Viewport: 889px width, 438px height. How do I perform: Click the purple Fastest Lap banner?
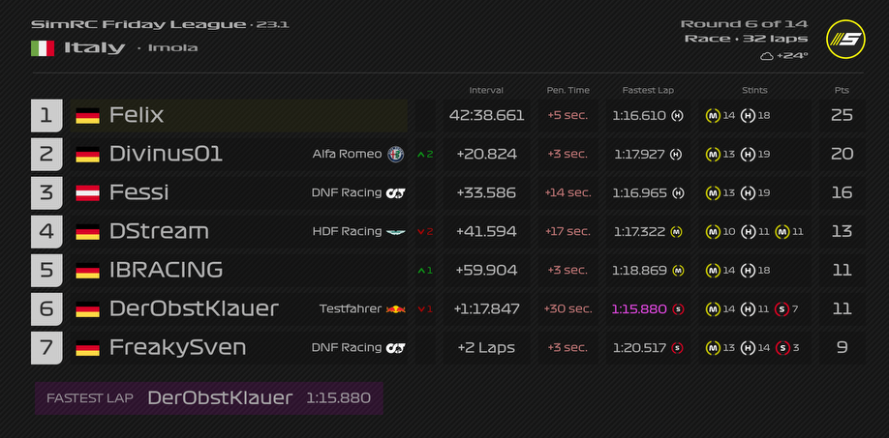coord(208,397)
